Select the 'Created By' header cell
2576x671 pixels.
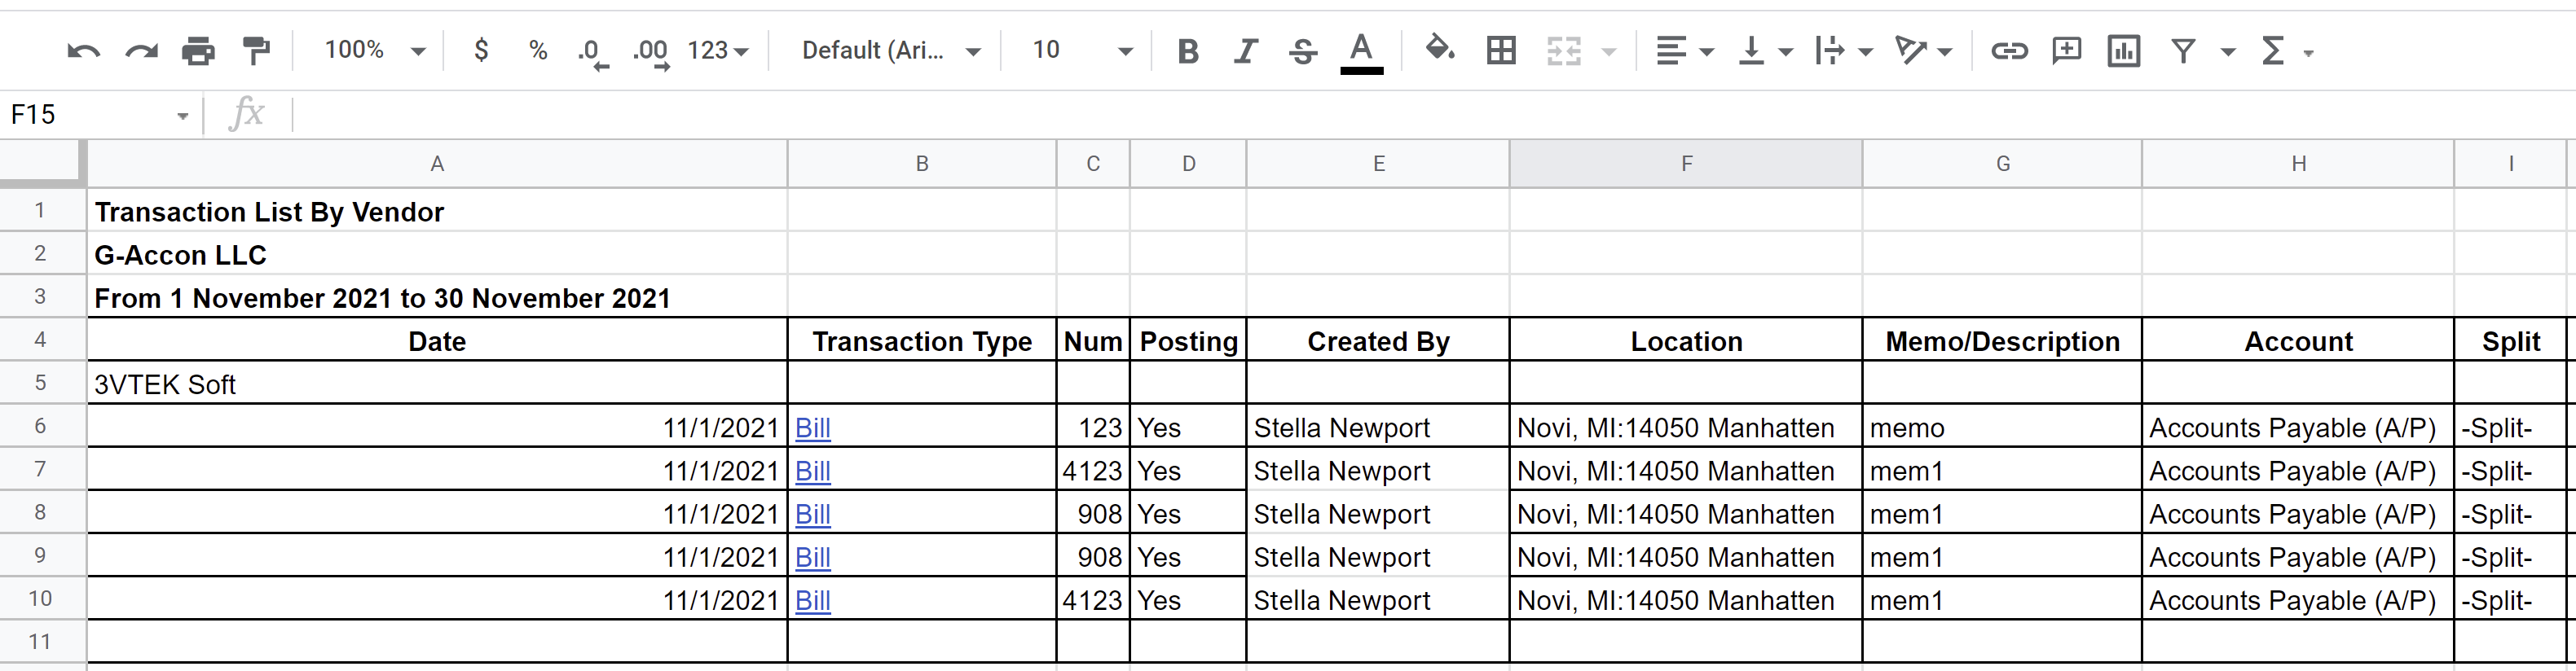[x=1378, y=340]
